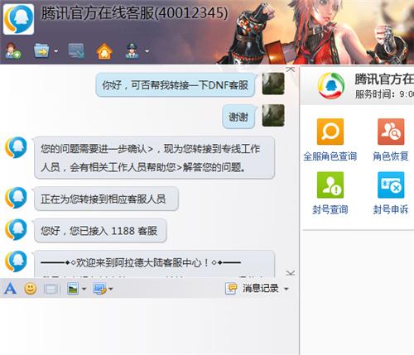Open the 角色恢复 link
This screenshot has height=355, width=414.
tap(391, 156)
